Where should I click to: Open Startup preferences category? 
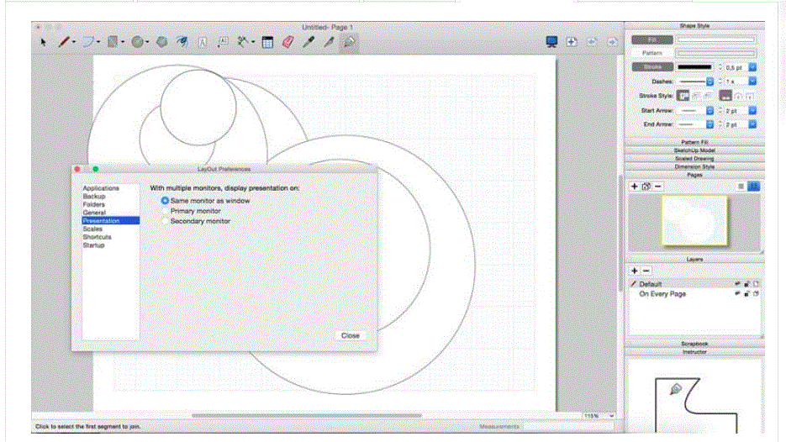(94, 245)
